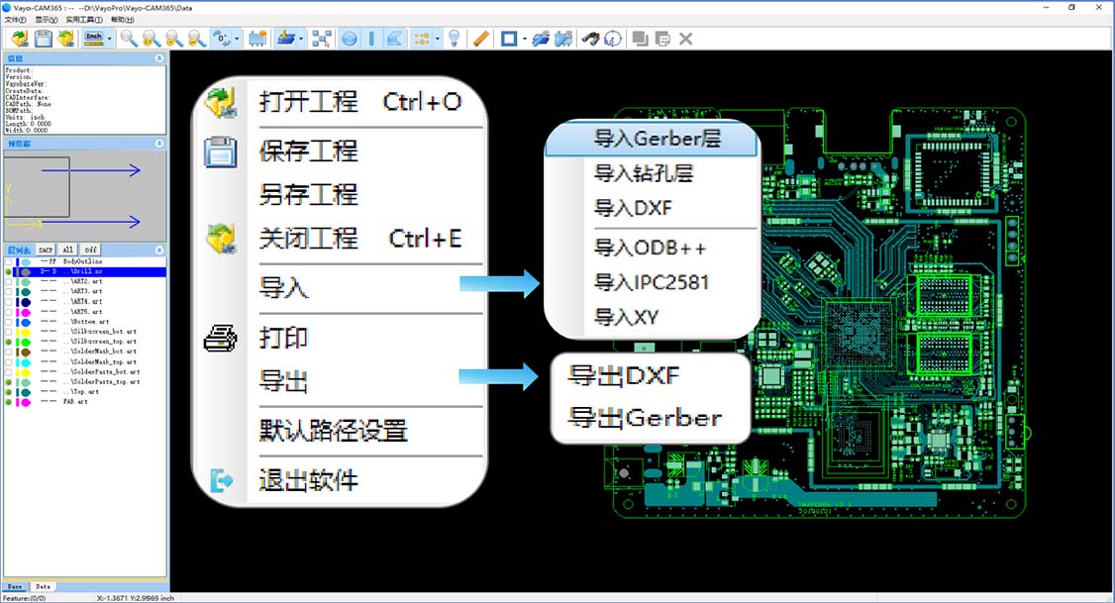1115x603 pixels.
Task: Switch to the Data tab at bottom
Action: [x=44, y=586]
